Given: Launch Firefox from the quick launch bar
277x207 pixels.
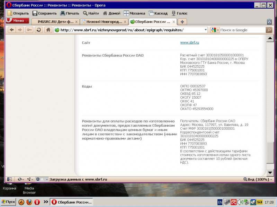Looking at the screenshot, I should (x=29, y=202).
